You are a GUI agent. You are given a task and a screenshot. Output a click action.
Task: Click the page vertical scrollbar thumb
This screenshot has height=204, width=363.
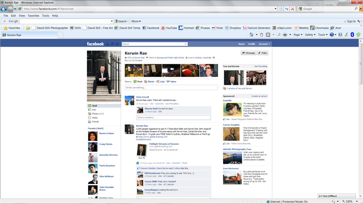(x=360, y=63)
